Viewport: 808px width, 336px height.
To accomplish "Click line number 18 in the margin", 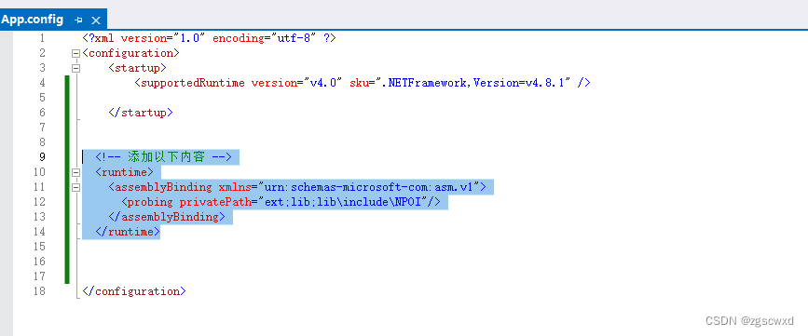I will [39, 291].
